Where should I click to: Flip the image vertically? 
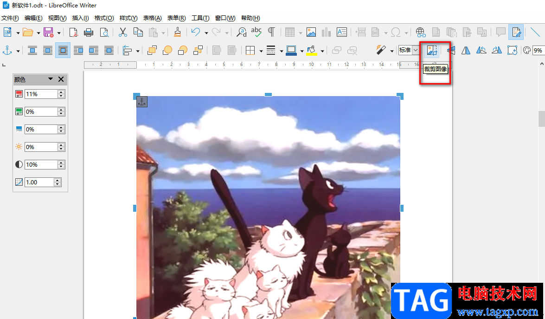[x=451, y=51]
